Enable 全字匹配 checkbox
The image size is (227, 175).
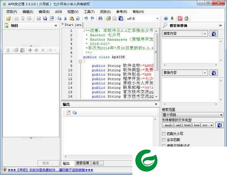164,140
